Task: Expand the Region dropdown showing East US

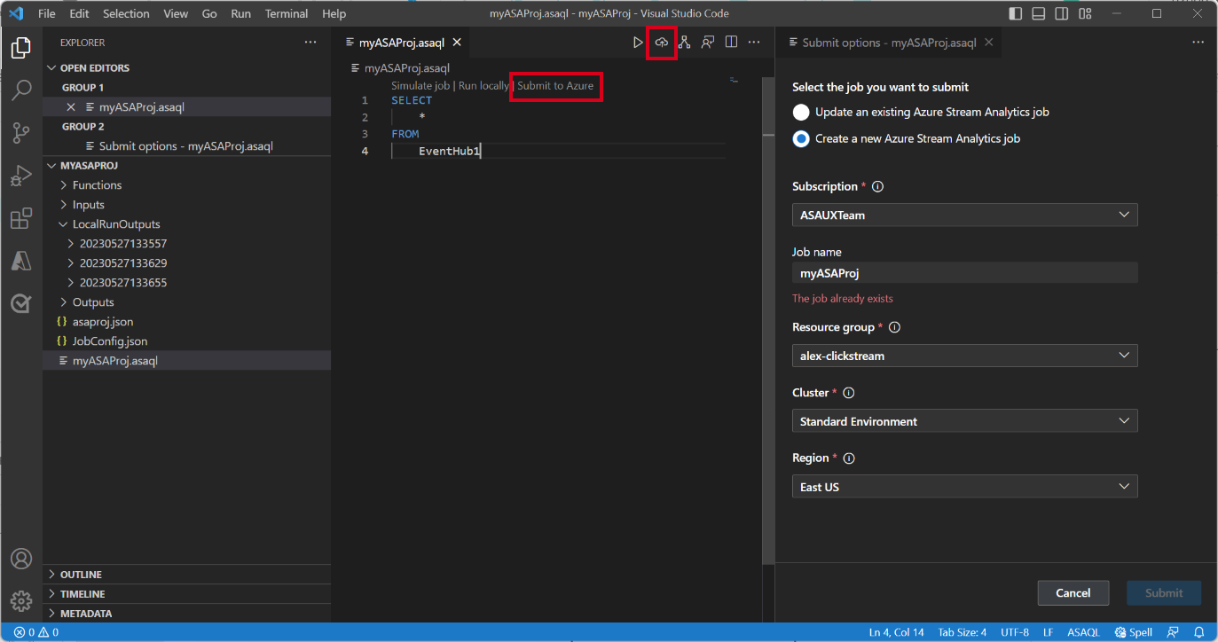Action: 964,486
